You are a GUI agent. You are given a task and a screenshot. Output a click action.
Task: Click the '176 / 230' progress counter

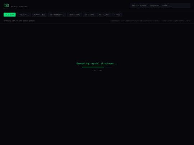97,71
